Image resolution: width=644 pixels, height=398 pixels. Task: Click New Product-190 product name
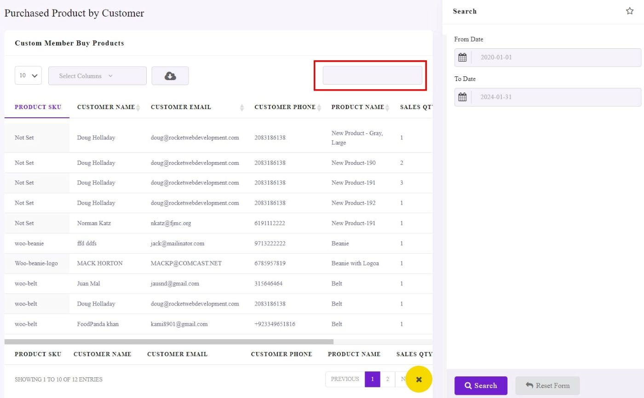click(x=353, y=163)
